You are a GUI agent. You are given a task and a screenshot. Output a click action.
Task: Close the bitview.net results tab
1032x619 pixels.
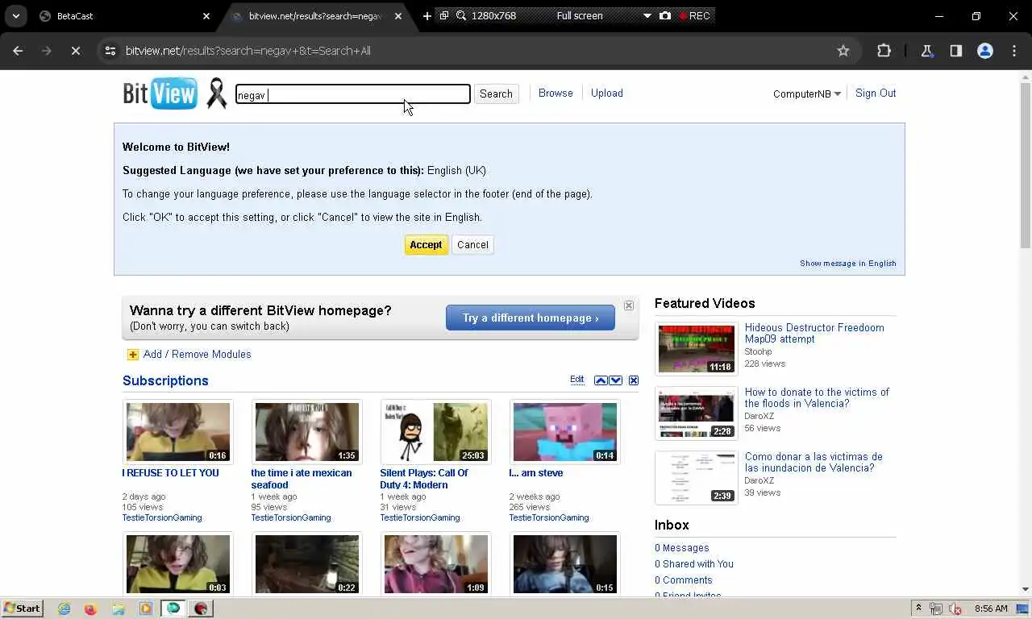(398, 16)
